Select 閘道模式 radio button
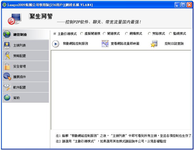Screen dimensions: 194x150 [x=104, y=34]
